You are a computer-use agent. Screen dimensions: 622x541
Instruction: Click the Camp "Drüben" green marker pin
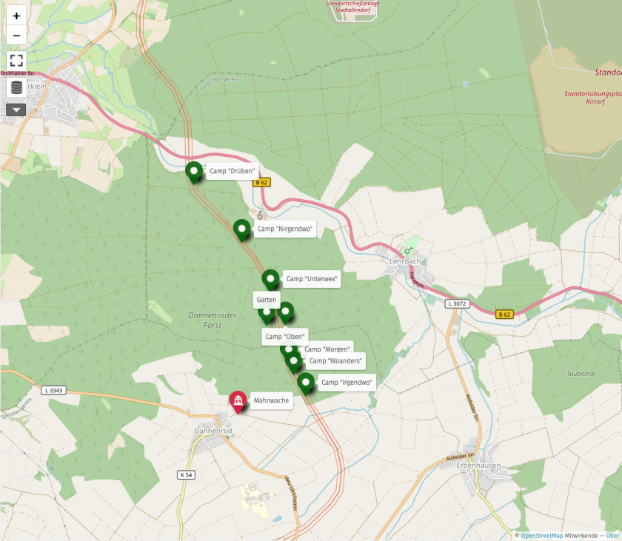tap(194, 172)
